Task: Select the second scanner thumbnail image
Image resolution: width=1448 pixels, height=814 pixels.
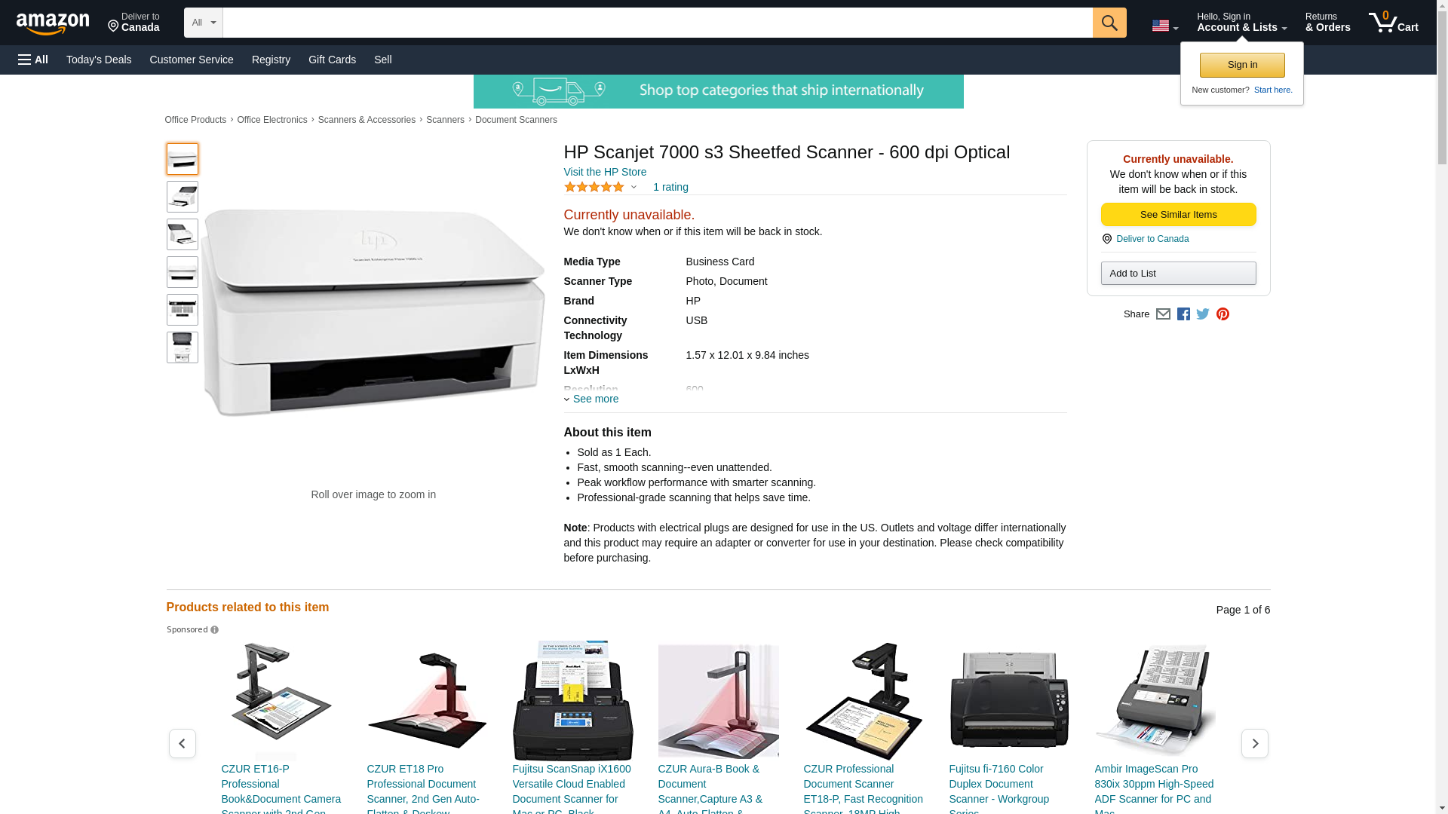Action: coord(183,197)
